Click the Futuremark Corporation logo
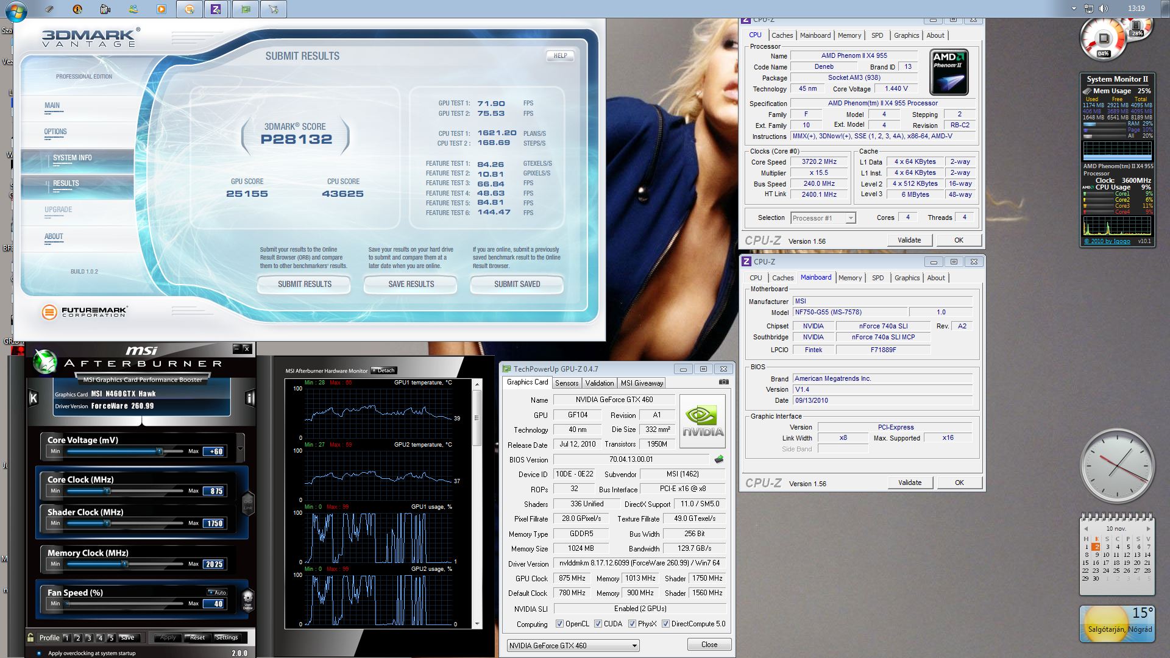 pos(84,312)
